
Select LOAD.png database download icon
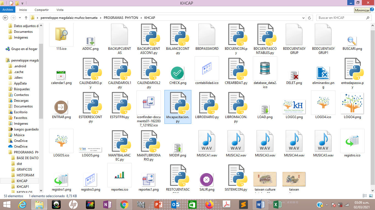pos(265,109)
